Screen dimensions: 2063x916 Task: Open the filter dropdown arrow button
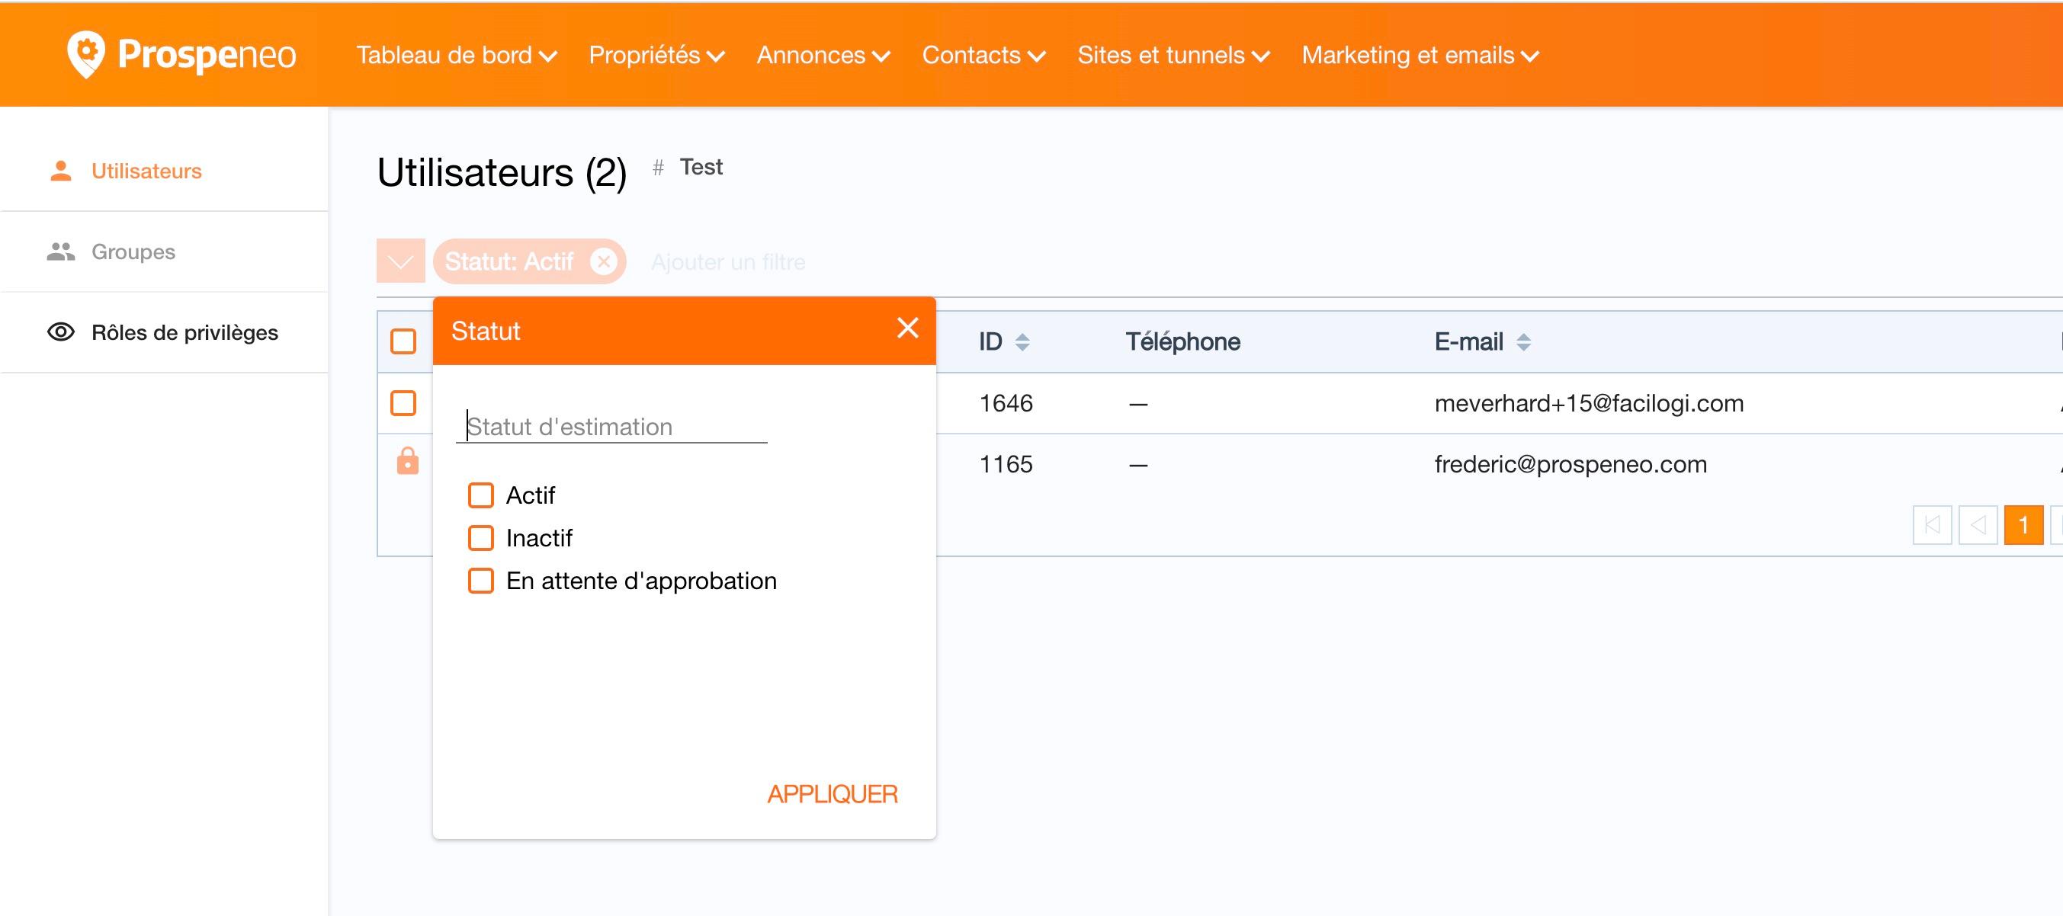pos(400,261)
